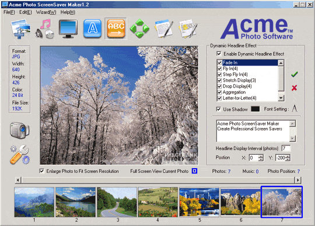
Task: Toggle the Step Fly In(4) checkbox
Action: 219,75
